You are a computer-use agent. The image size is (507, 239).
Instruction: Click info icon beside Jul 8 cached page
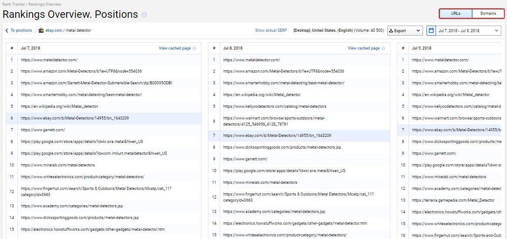click(383, 48)
